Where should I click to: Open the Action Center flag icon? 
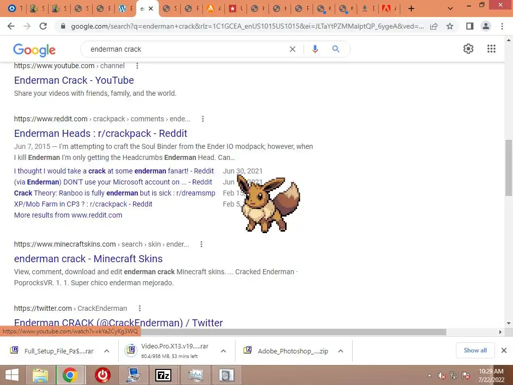466,375
